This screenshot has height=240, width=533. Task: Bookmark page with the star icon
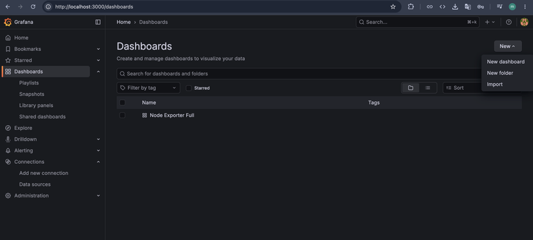click(393, 7)
